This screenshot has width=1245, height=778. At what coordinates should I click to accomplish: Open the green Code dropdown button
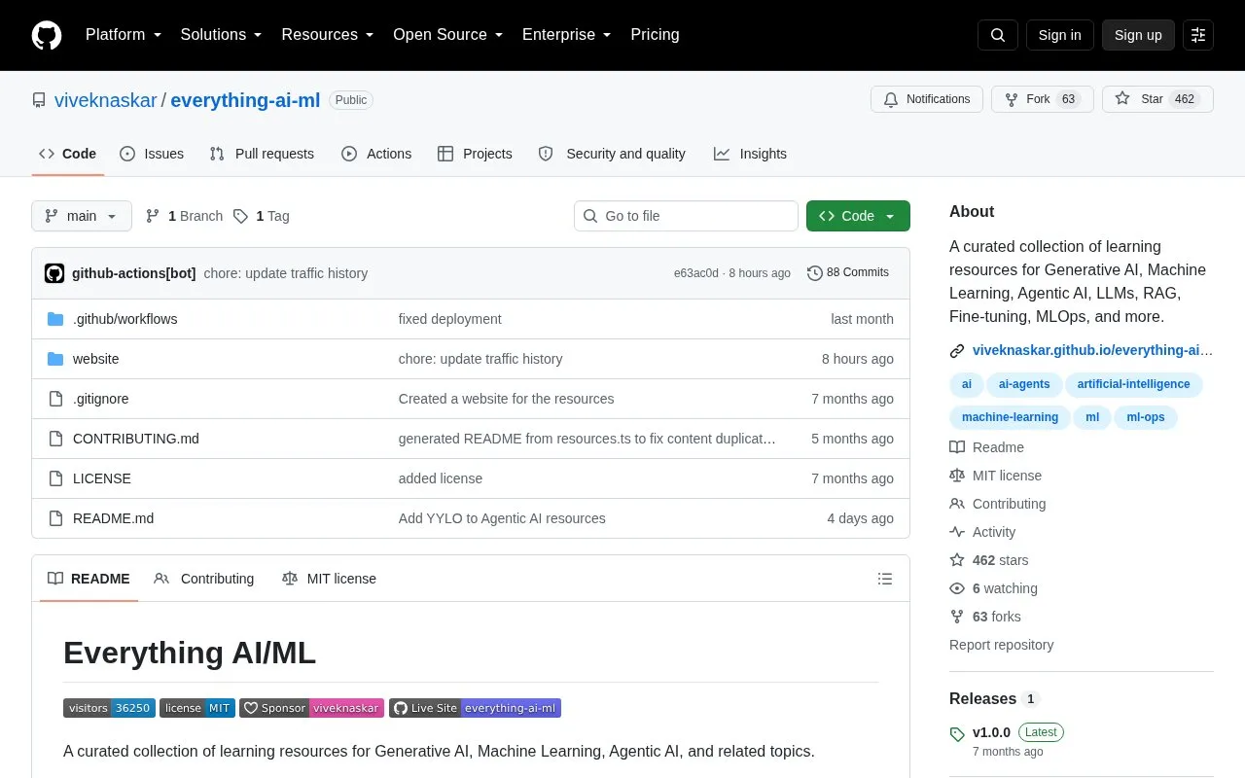point(858,216)
